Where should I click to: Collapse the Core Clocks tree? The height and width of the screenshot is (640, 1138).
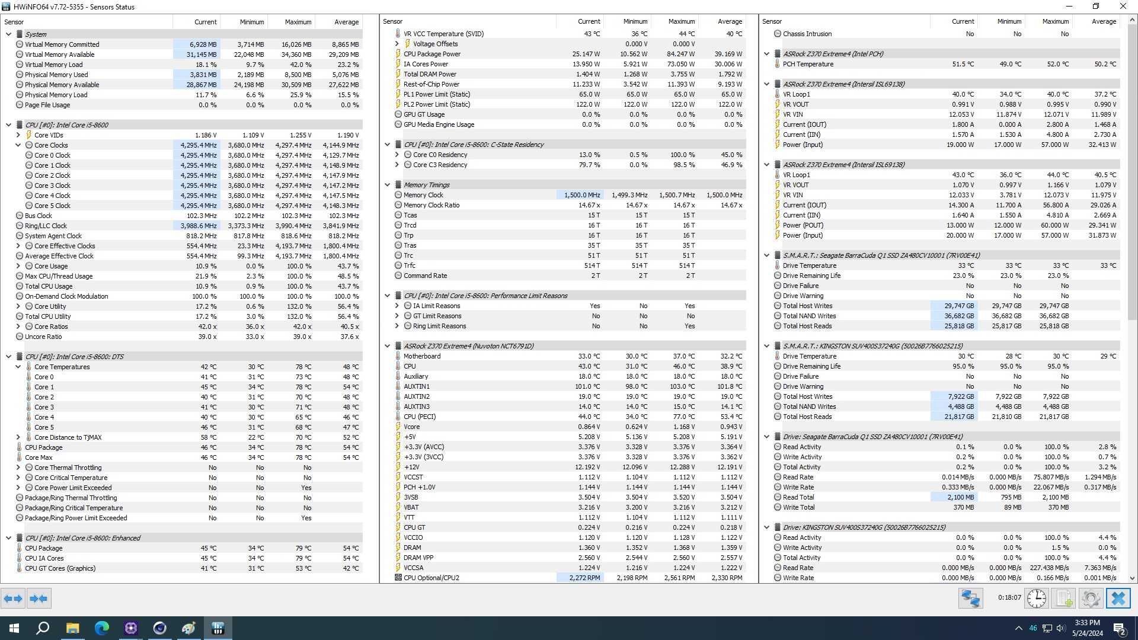[18, 145]
